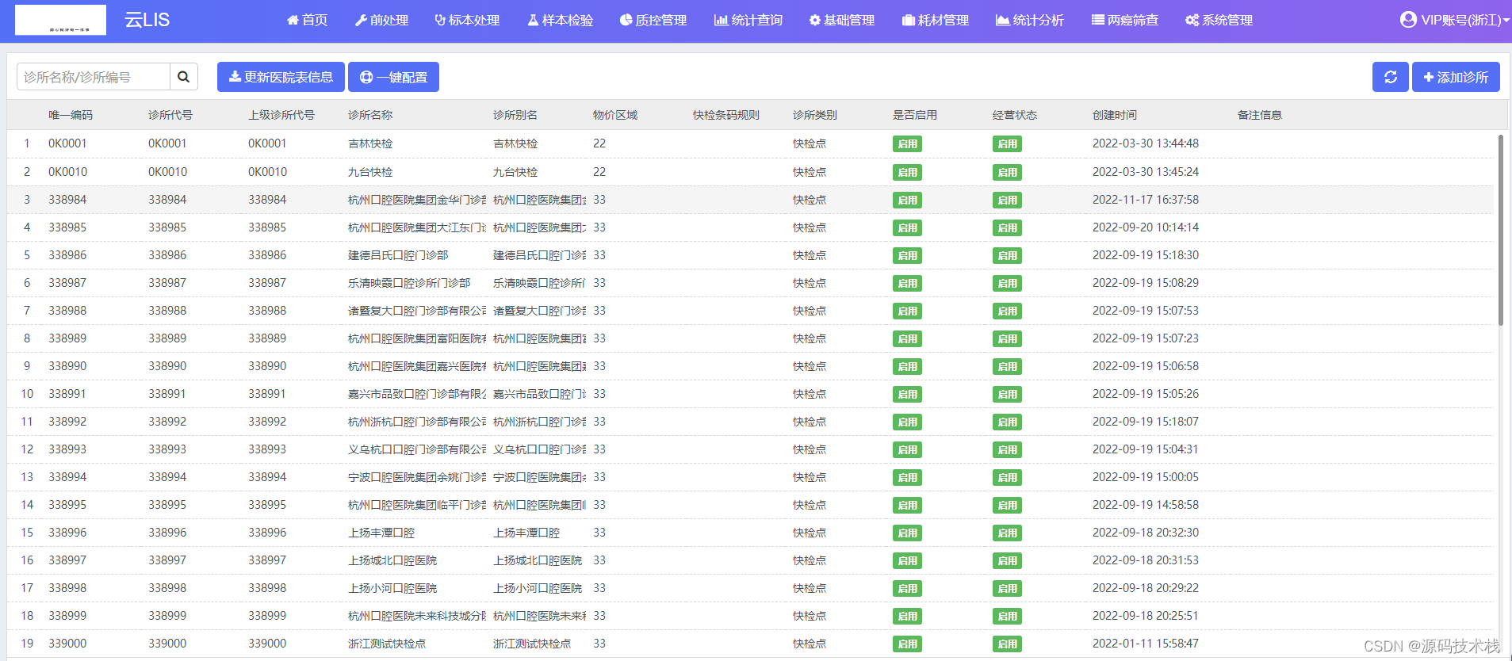This screenshot has height=661, width=1512.
Task: Click the vertical table scrollbar
Action: 1500,230
